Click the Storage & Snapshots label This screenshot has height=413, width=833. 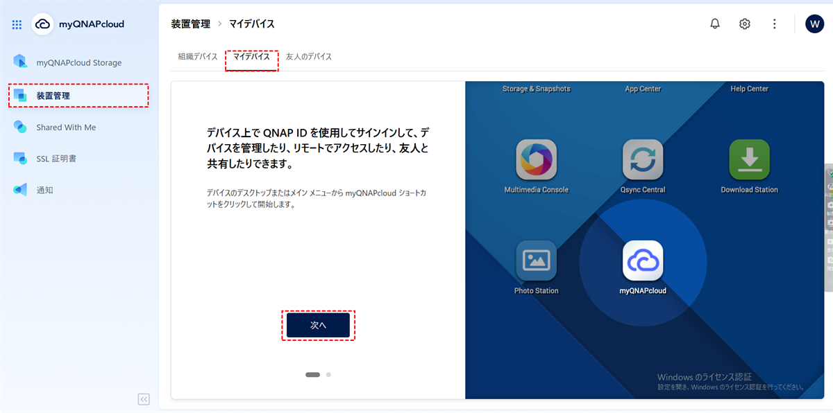pyautogui.click(x=536, y=89)
